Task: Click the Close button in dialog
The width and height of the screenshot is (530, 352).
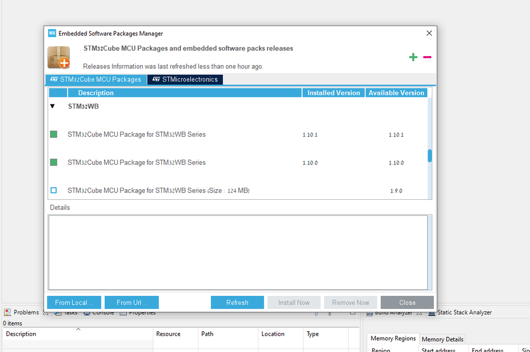Action: click(407, 302)
